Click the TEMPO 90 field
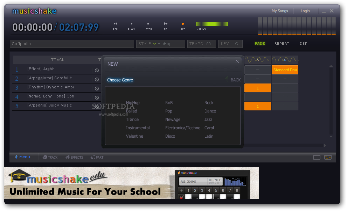Screen dimensions: 347x211 202,44
